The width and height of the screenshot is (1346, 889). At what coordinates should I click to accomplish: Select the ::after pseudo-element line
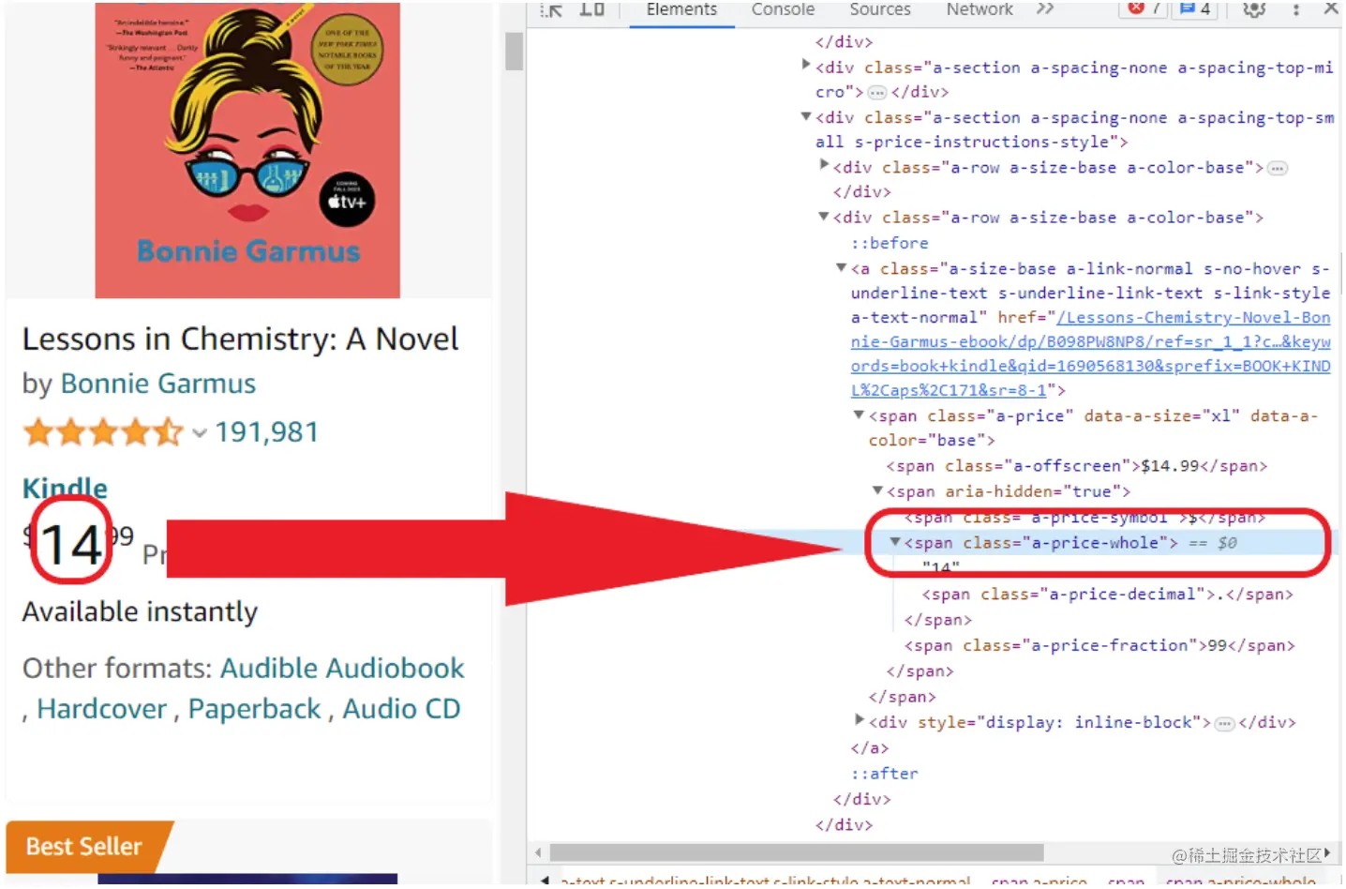(884, 774)
